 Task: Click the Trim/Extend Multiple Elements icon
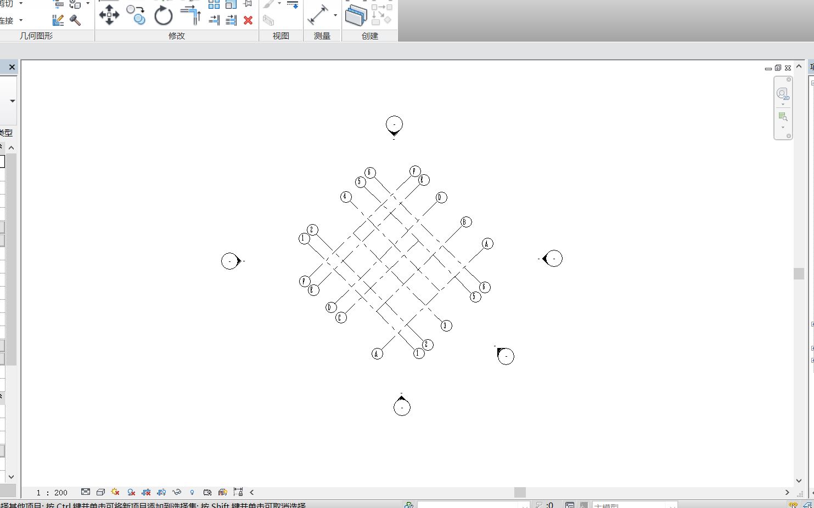[x=231, y=20]
